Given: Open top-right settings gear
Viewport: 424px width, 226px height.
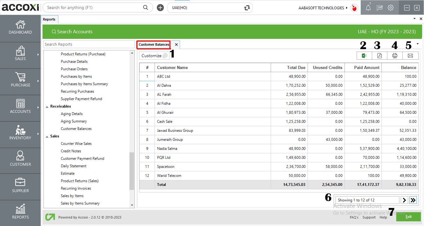Looking at the screenshot, I should coord(390,7).
